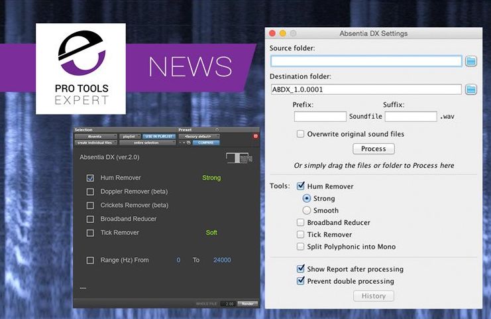The image size is (491, 319).
Task: Click the preset copy settings icon beside COMPARE
Action: [x=188, y=143]
